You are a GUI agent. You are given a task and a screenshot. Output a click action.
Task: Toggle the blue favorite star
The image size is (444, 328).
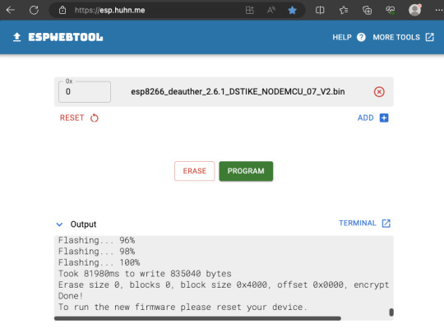click(292, 11)
